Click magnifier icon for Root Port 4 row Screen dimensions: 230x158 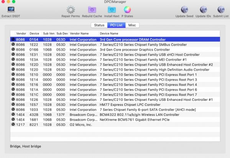point(13,84)
